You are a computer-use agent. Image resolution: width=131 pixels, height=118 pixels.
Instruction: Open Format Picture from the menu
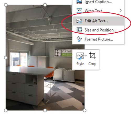[99, 39]
